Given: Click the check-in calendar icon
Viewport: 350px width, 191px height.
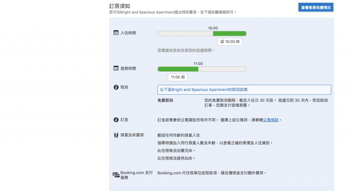Looking at the screenshot, I should click(x=116, y=33).
